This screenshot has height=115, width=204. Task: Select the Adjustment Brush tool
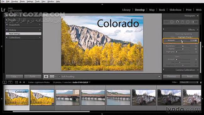195,22
